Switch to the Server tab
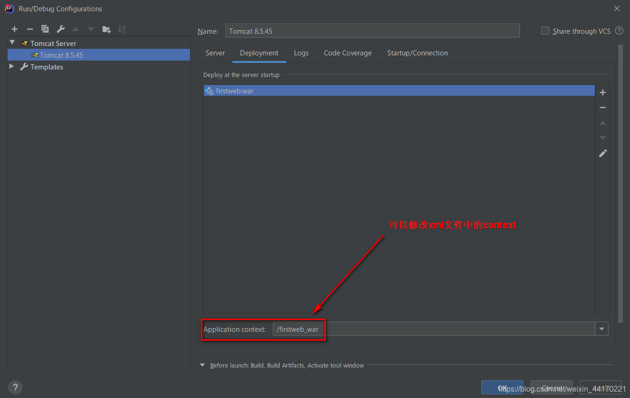 tap(215, 53)
